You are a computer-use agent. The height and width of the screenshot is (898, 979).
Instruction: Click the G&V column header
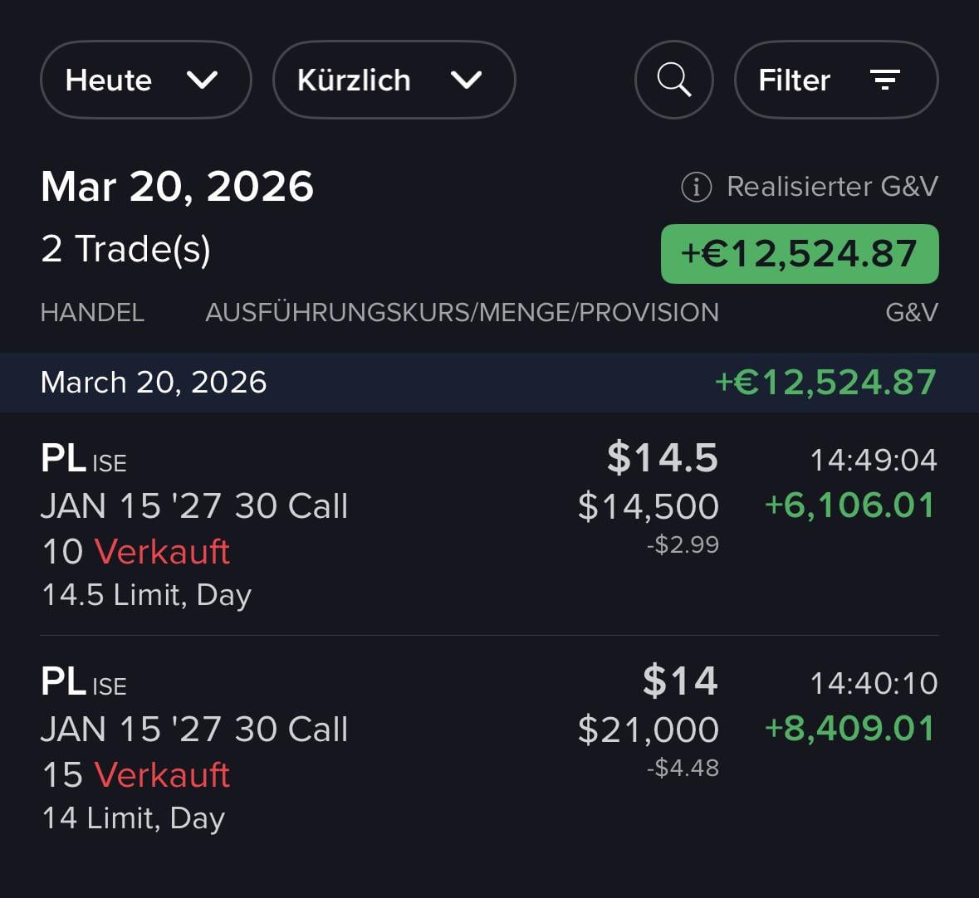coord(911,313)
